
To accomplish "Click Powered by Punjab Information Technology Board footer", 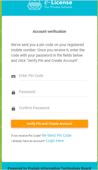I will 49,168.
